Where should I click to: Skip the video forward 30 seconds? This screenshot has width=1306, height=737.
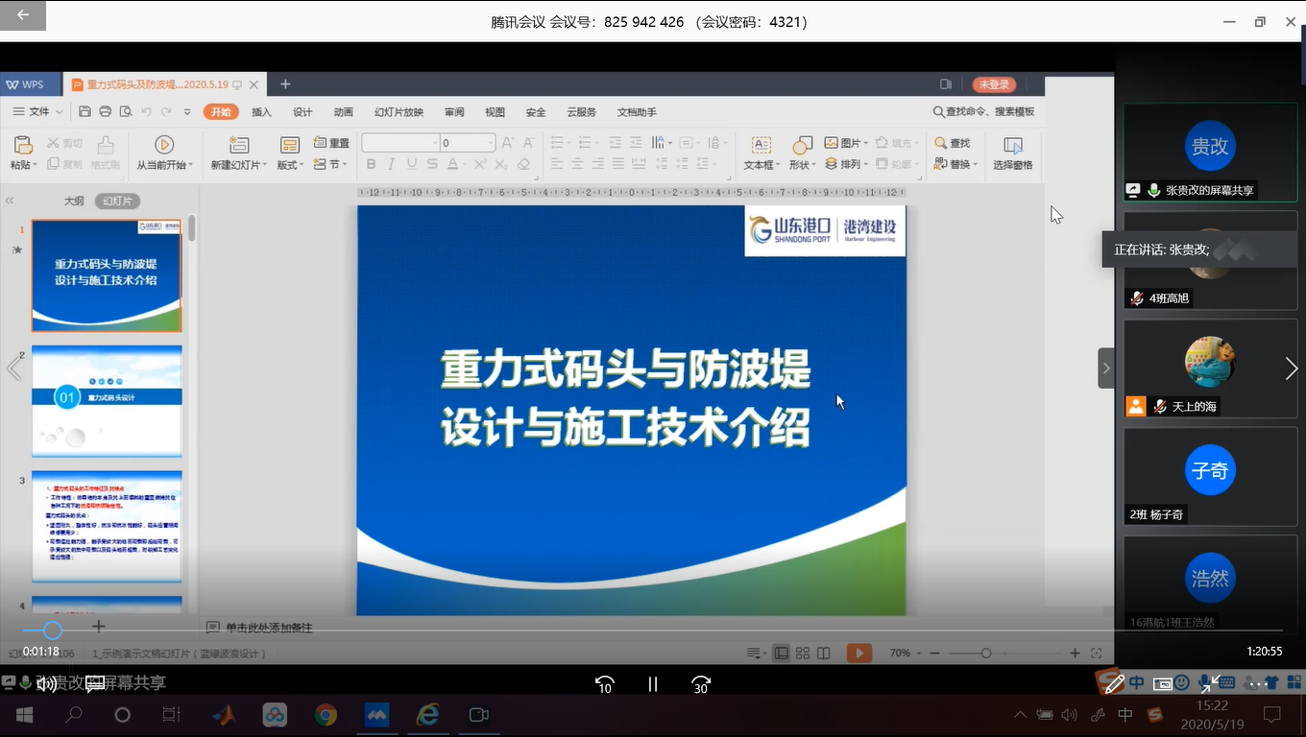click(x=701, y=684)
